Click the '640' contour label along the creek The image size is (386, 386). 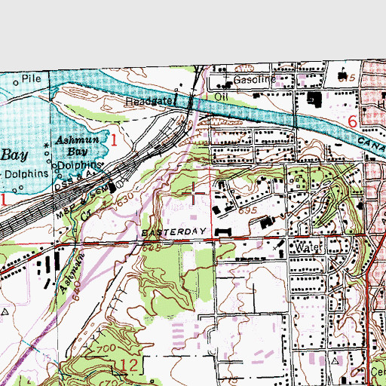click(x=77, y=290)
